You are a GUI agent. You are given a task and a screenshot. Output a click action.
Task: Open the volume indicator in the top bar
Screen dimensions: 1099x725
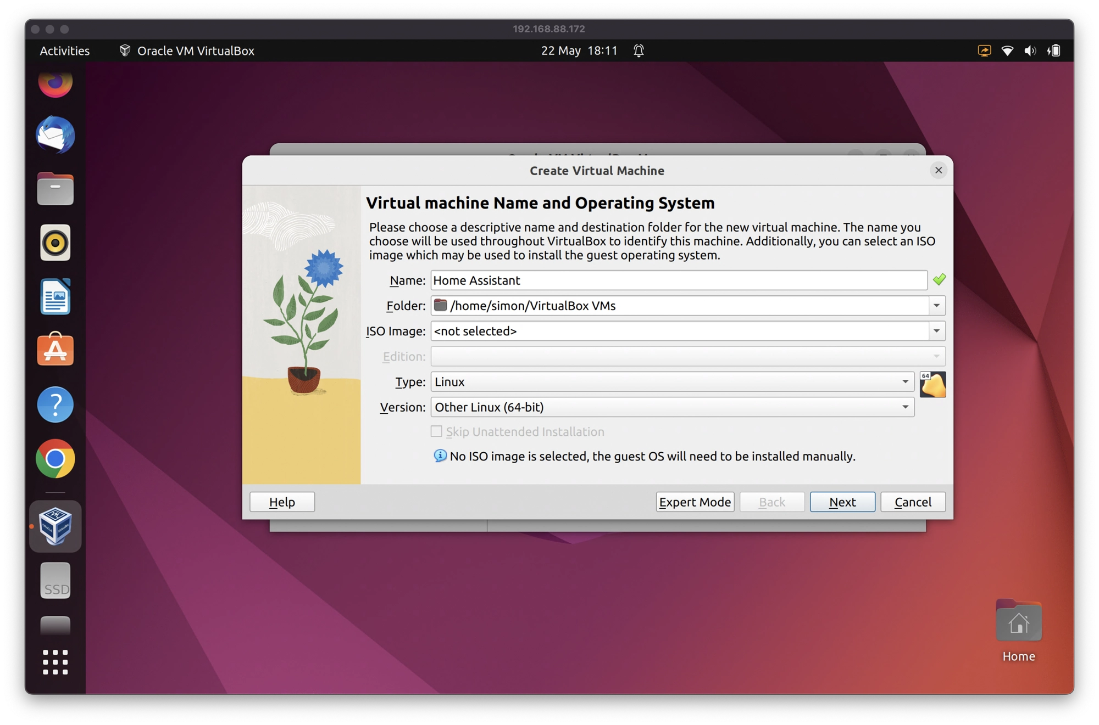pyautogui.click(x=1030, y=50)
